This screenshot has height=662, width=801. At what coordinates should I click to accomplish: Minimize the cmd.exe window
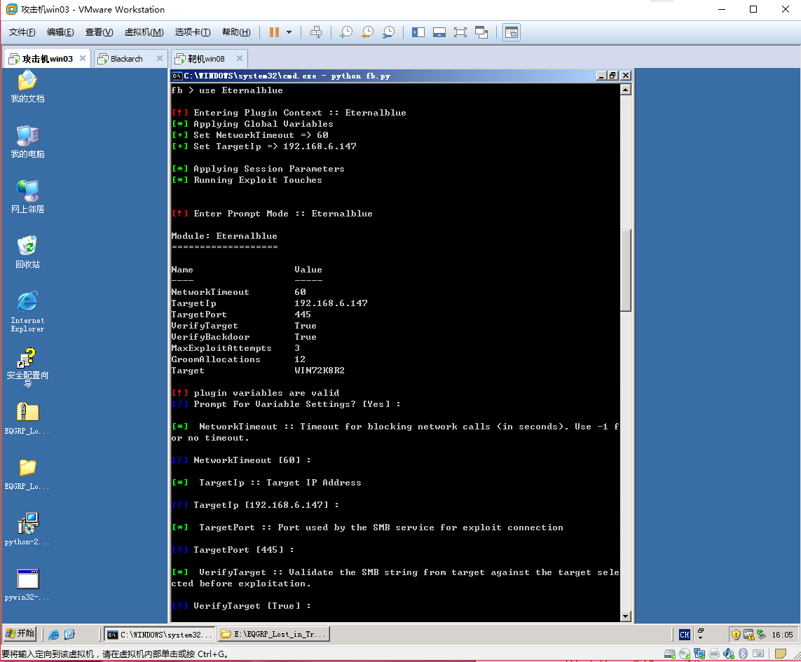click(602, 76)
